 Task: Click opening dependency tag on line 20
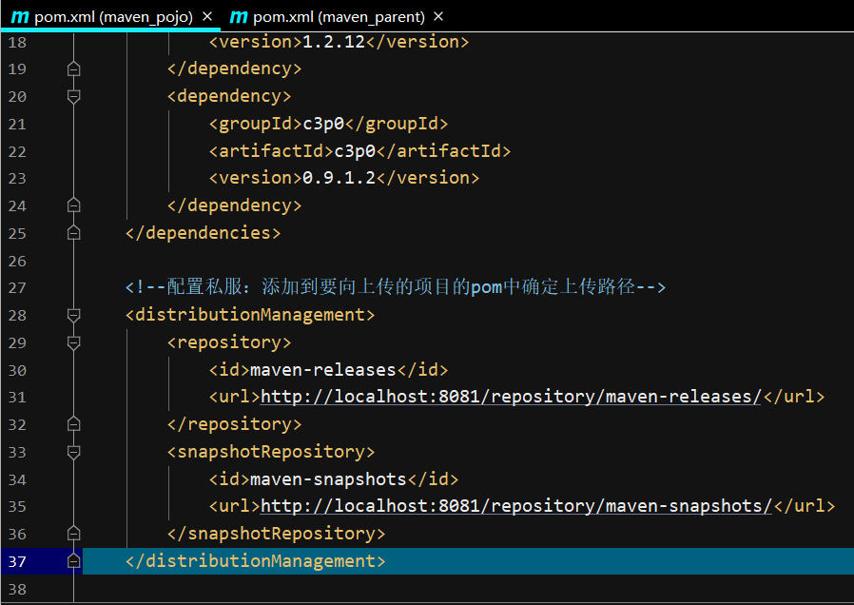point(229,96)
